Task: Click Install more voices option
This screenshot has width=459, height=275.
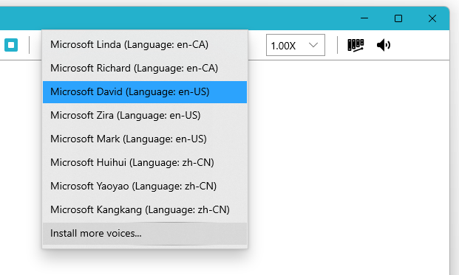Action: tap(145, 234)
